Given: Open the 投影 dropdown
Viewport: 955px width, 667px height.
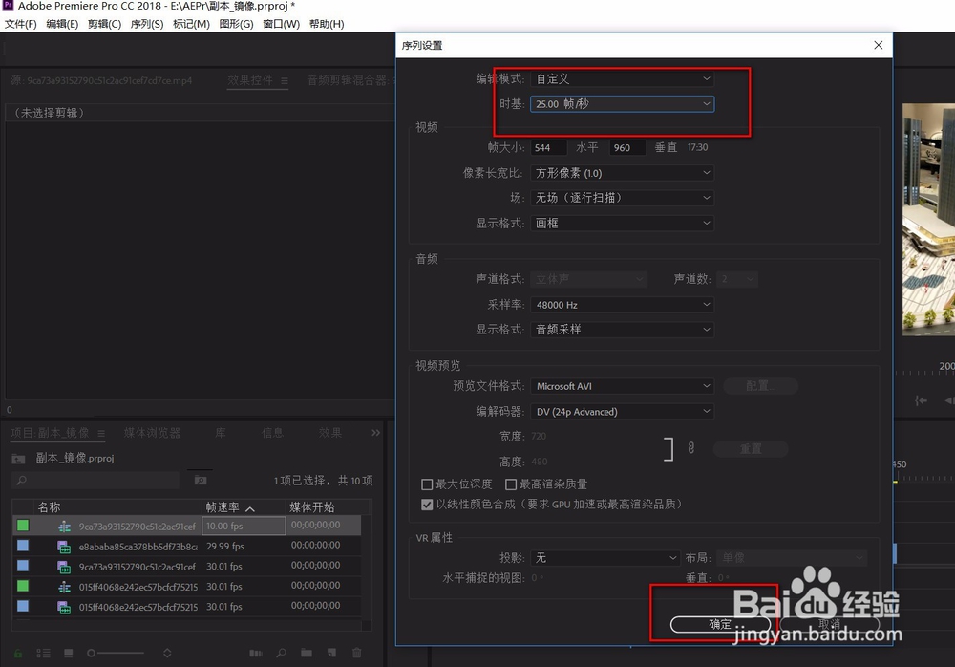Looking at the screenshot, I should (x=605, y=558).
